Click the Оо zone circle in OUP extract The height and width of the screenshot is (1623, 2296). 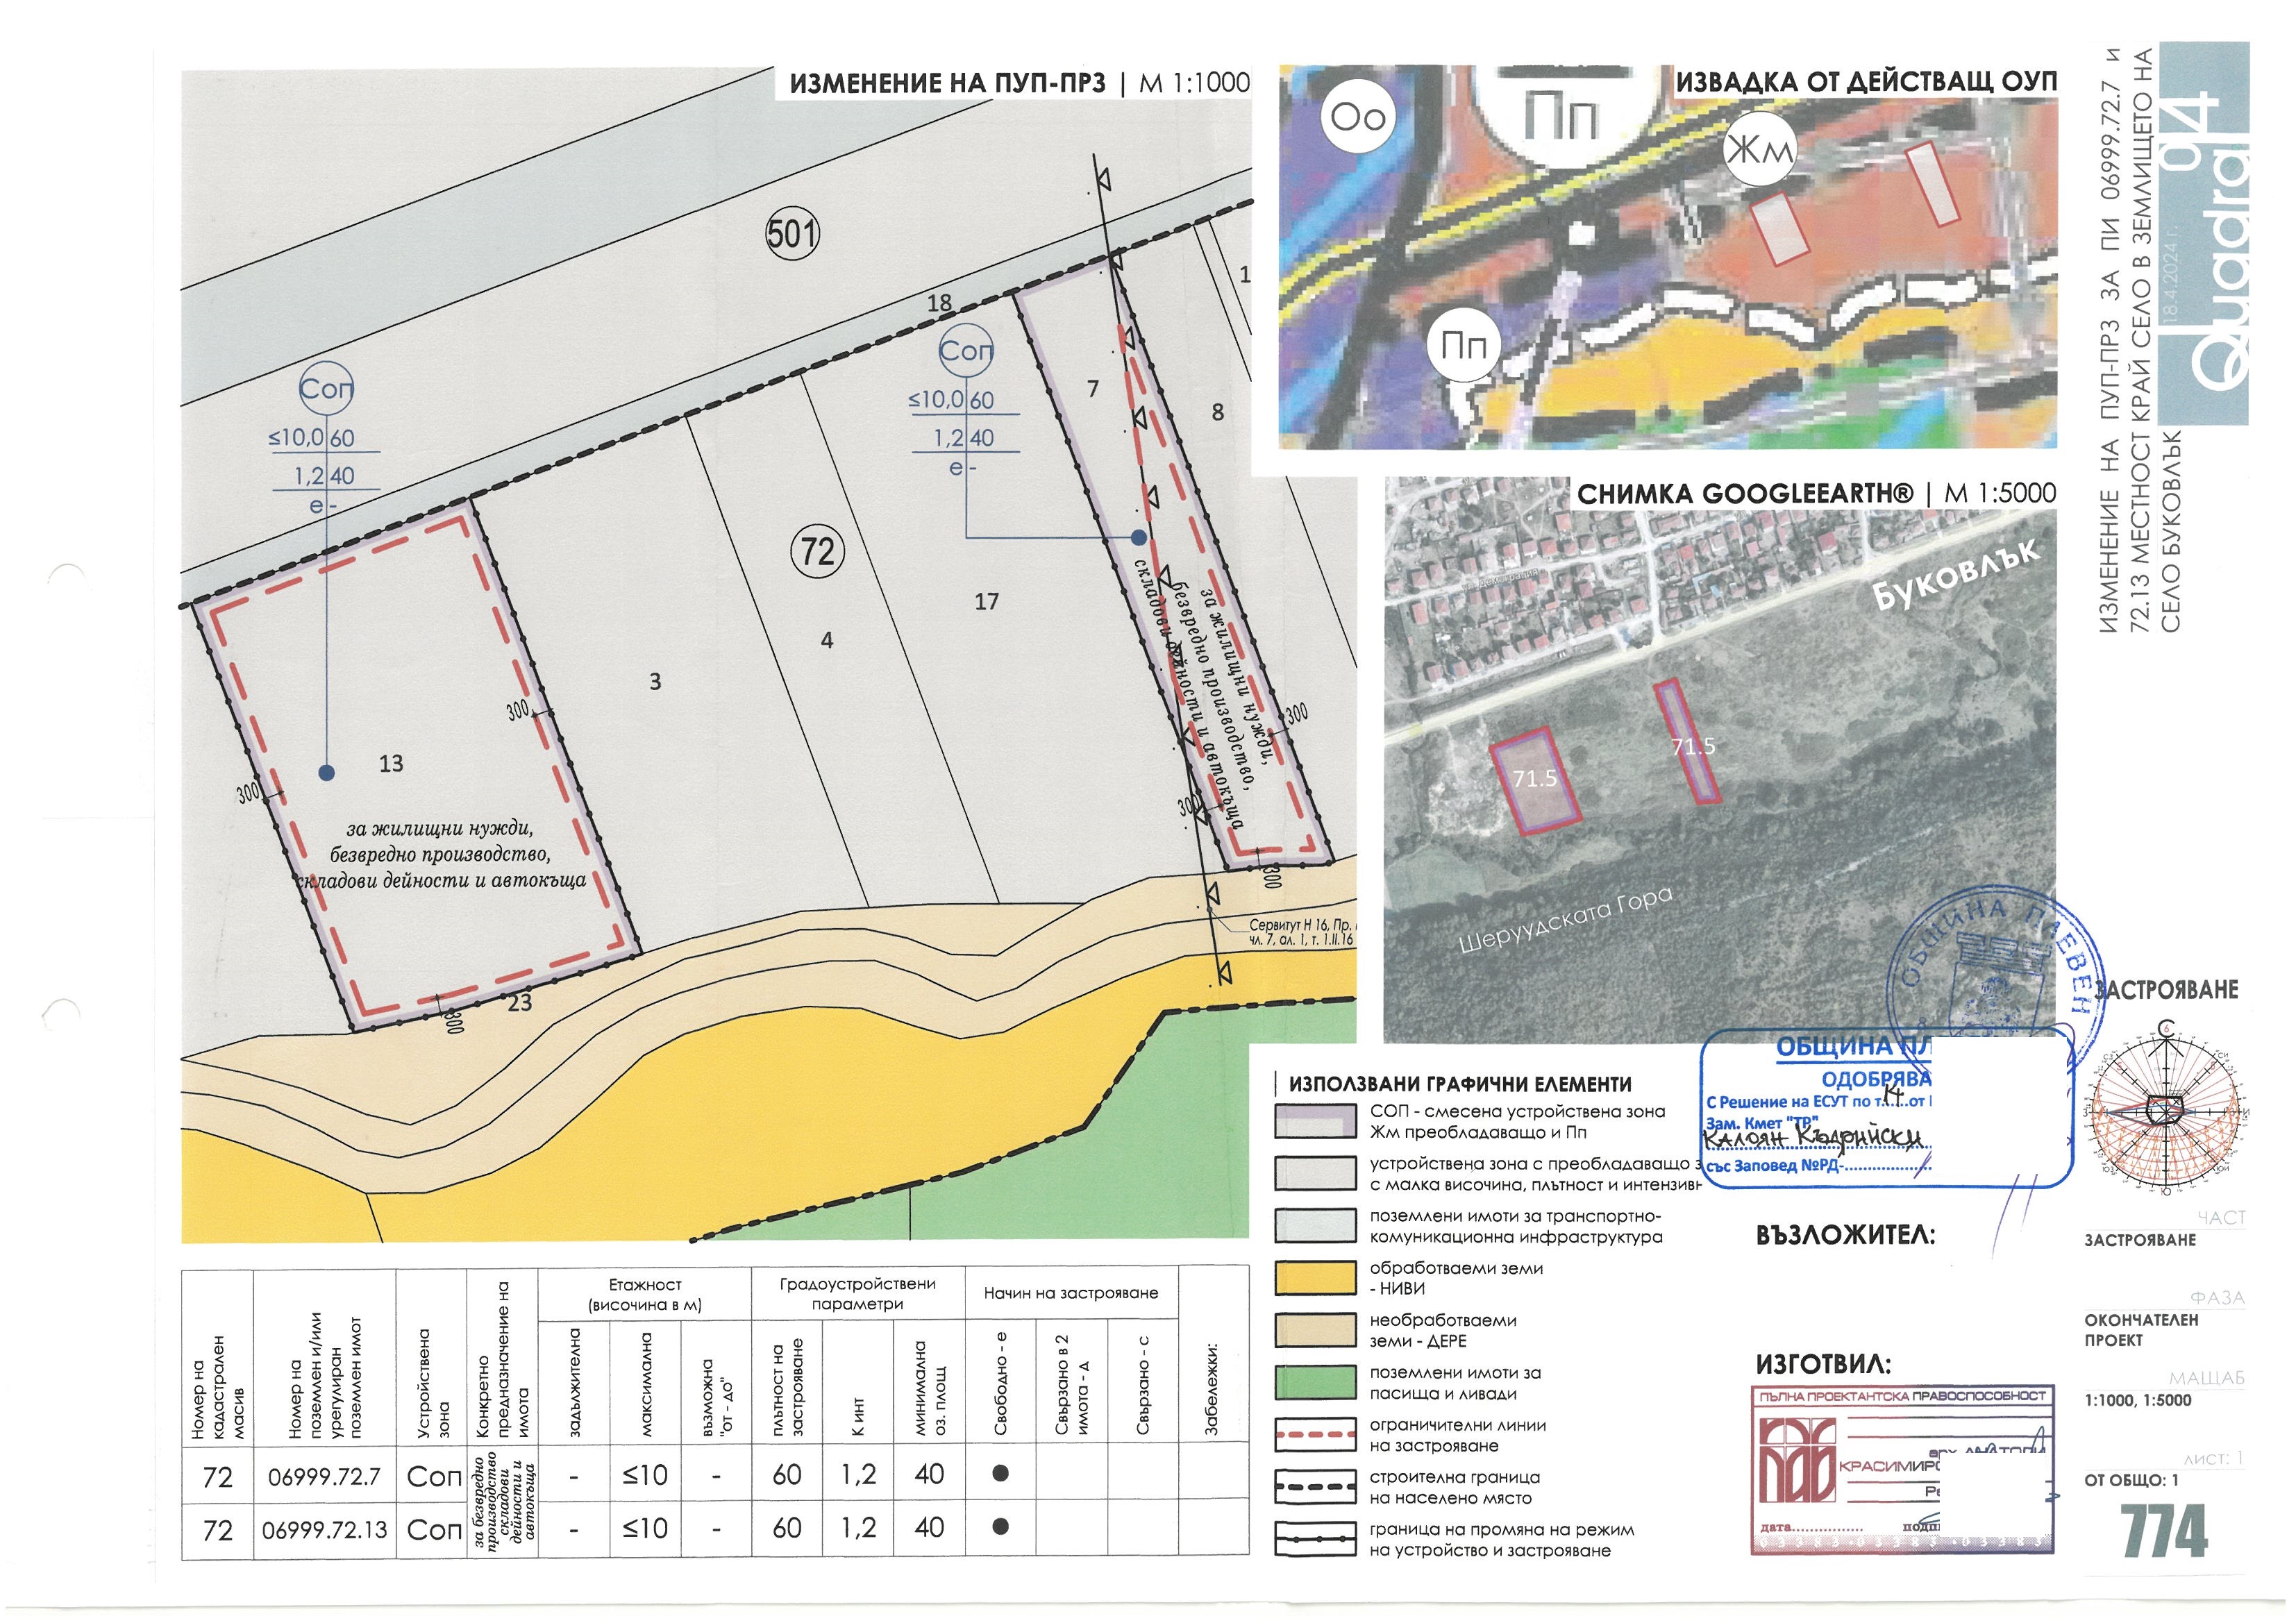click(1357, 117)
